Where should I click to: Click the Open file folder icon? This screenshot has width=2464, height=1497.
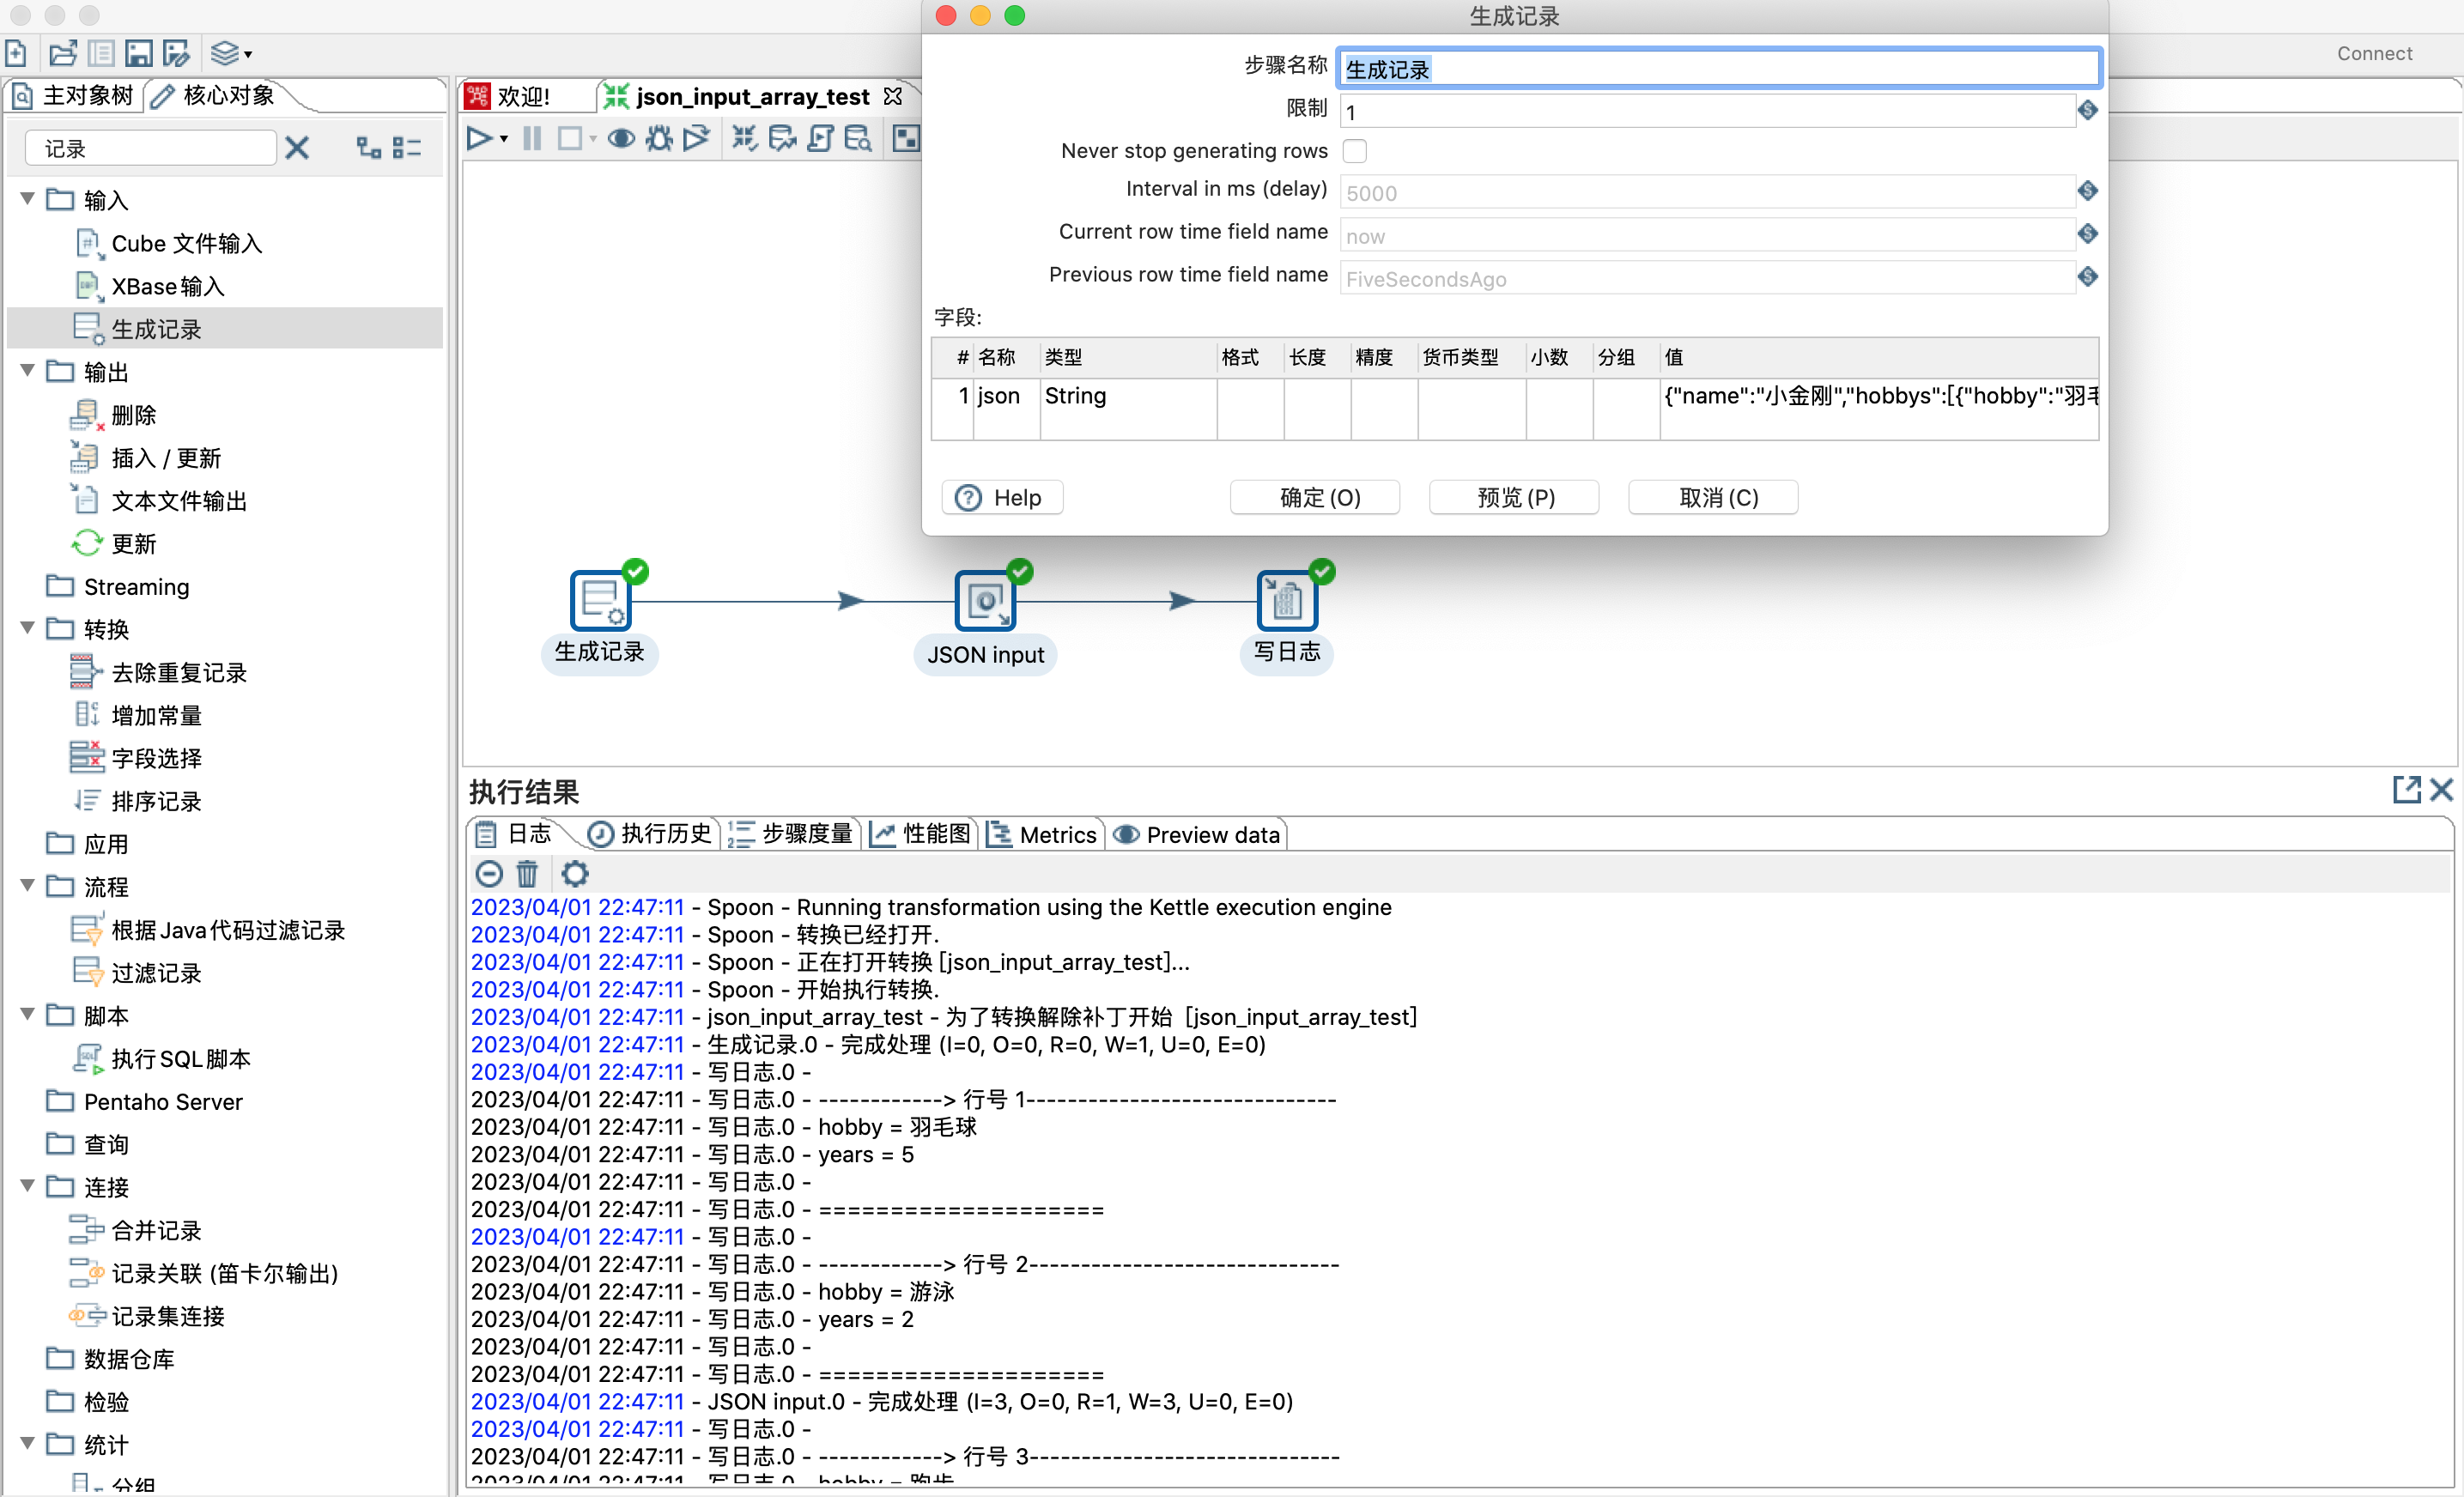click(62, 53)
